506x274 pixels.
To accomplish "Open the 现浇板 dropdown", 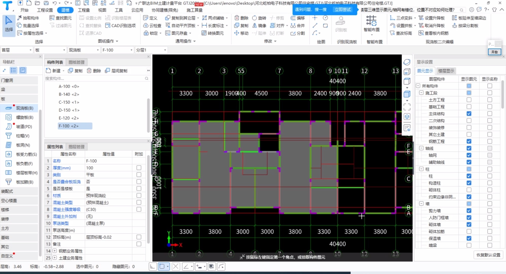I will pyautogui.click(x=84, y=50).
